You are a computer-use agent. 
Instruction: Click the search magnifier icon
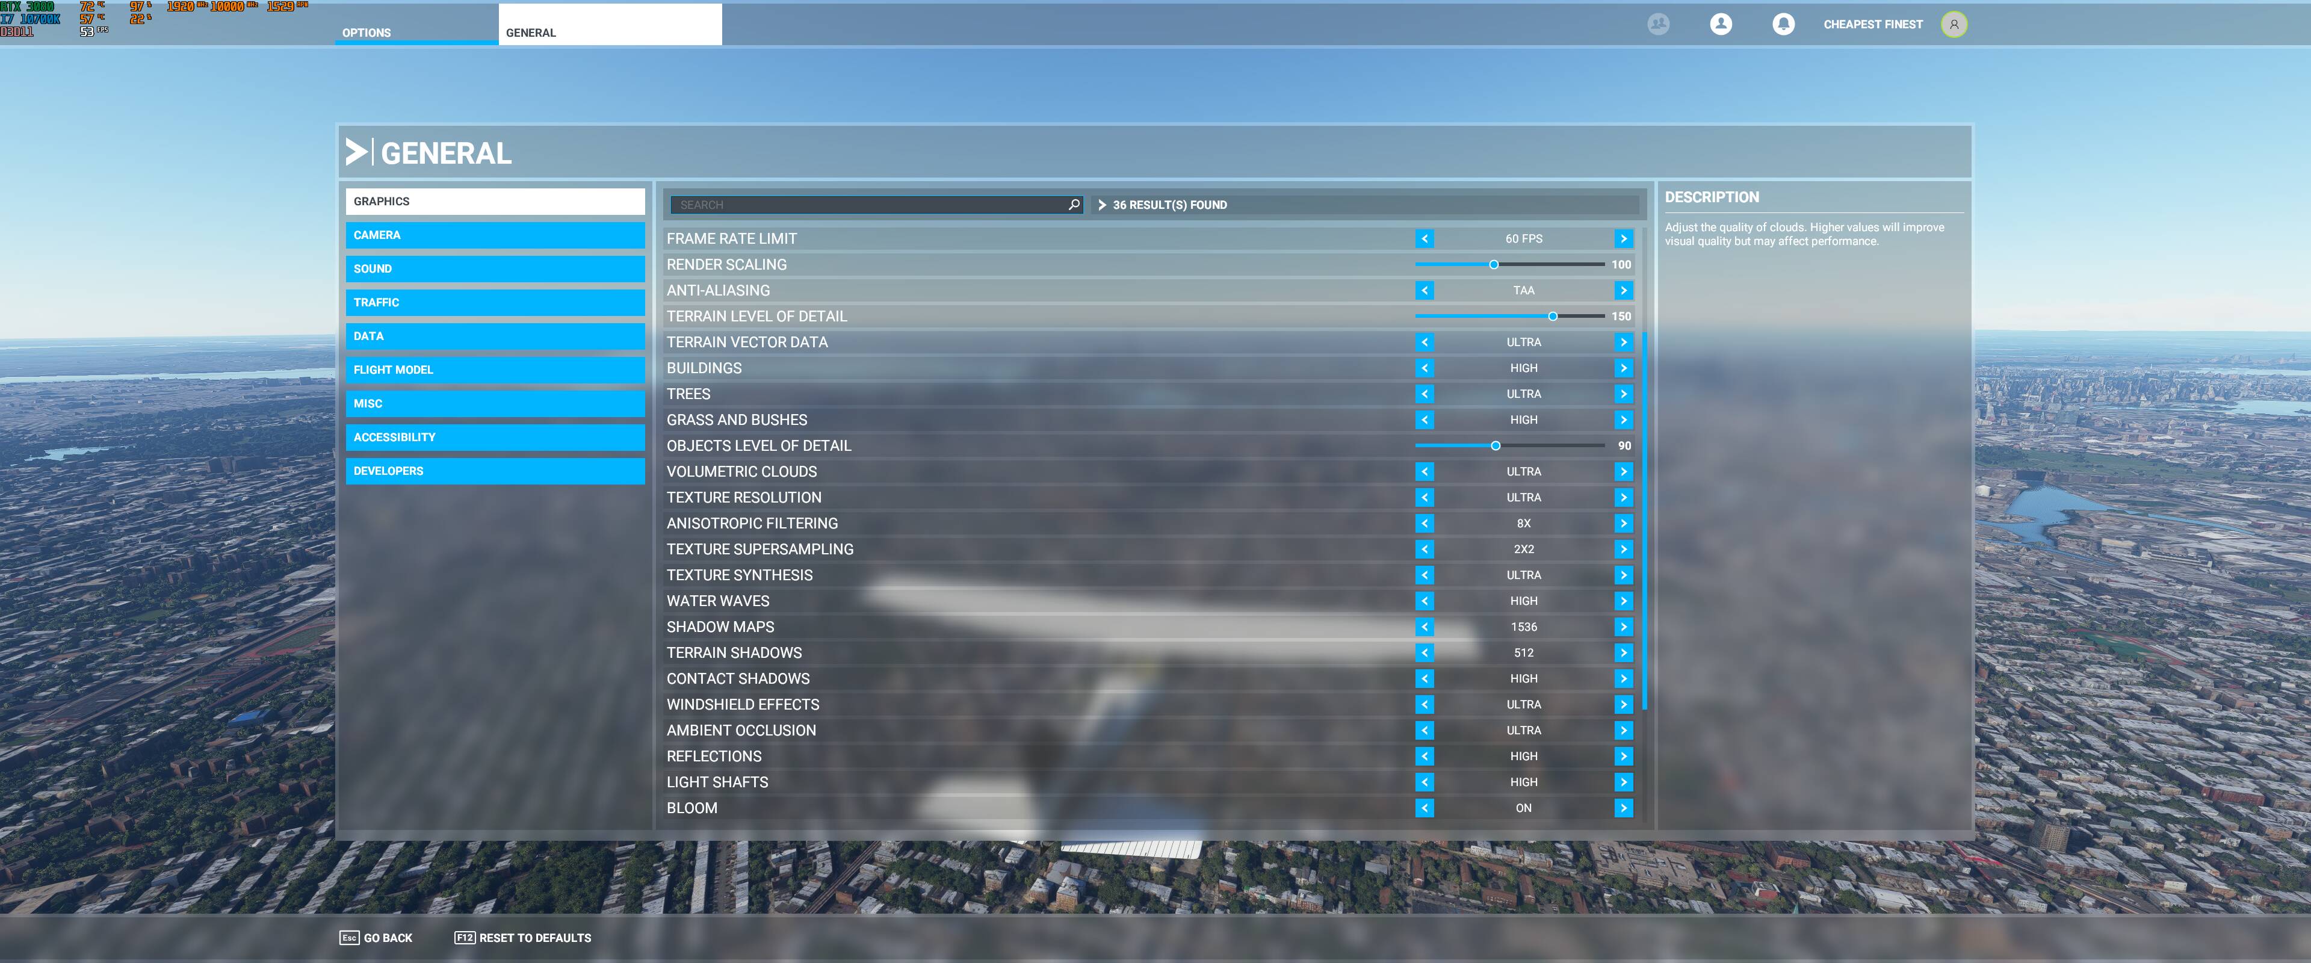1073,205
